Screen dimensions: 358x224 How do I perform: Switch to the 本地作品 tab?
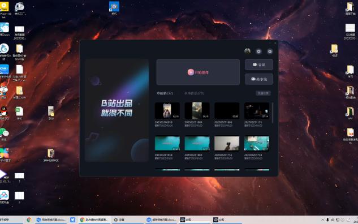[x=194, y=93]
